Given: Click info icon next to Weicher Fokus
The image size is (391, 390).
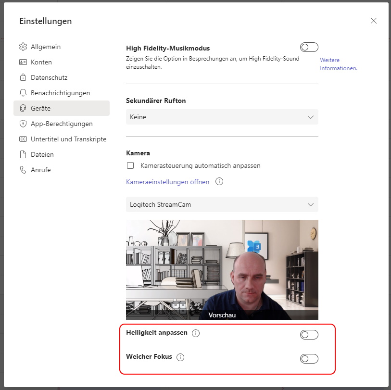Looking at the screenshot, I should coord(180,357).
